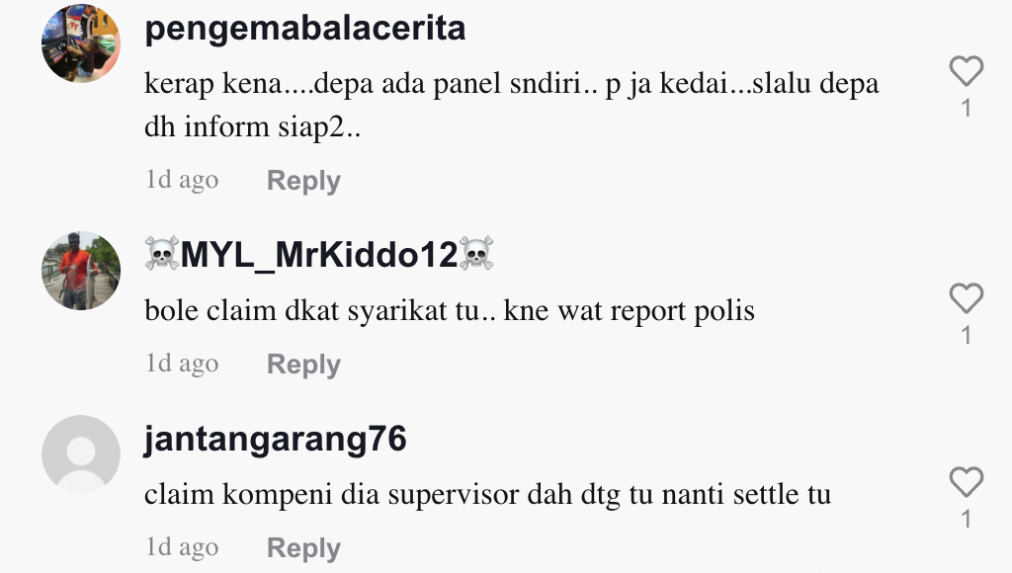Click jantangarang76's default gray avatar

81,454
